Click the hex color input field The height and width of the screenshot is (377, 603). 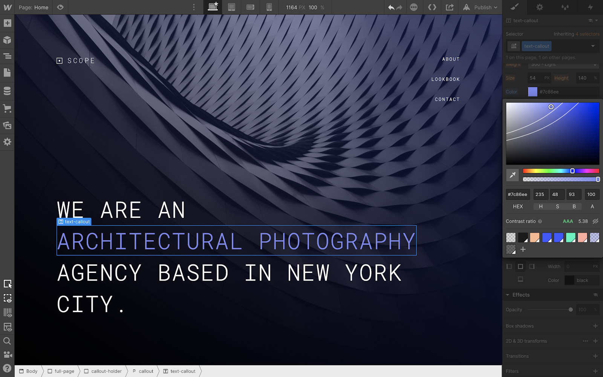(x=517, y=195)
